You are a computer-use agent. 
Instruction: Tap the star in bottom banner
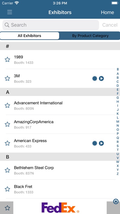tap(7, 208)
